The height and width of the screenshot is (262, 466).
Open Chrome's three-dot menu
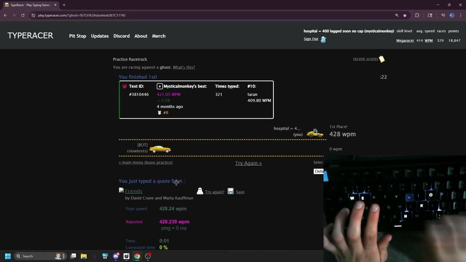point(461,15)
